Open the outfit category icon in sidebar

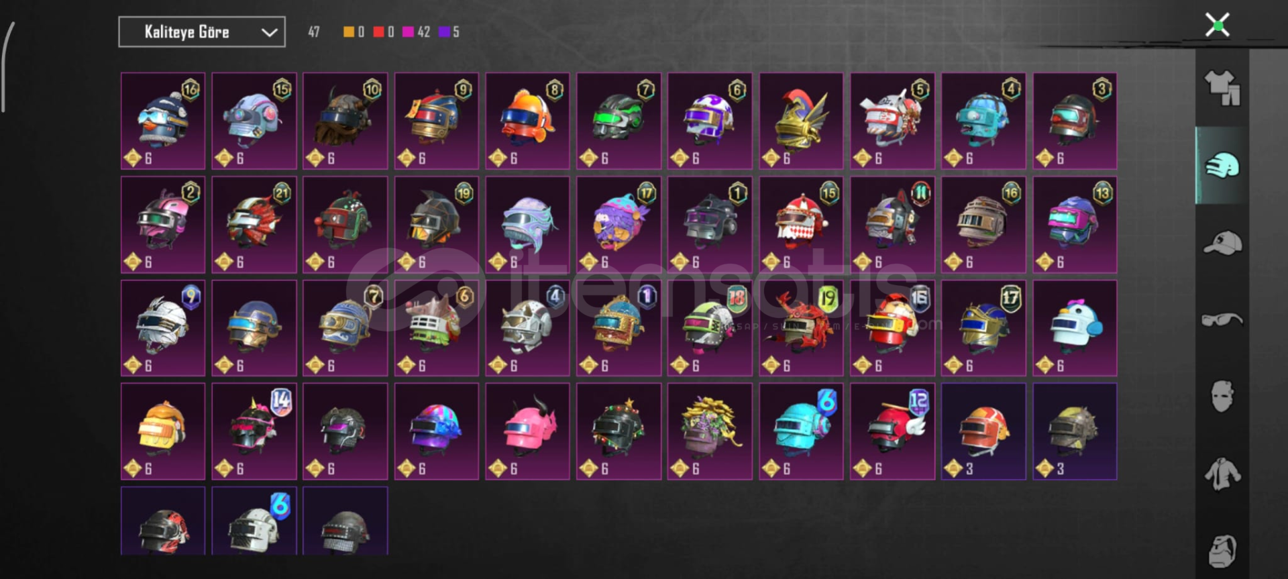1222,89
